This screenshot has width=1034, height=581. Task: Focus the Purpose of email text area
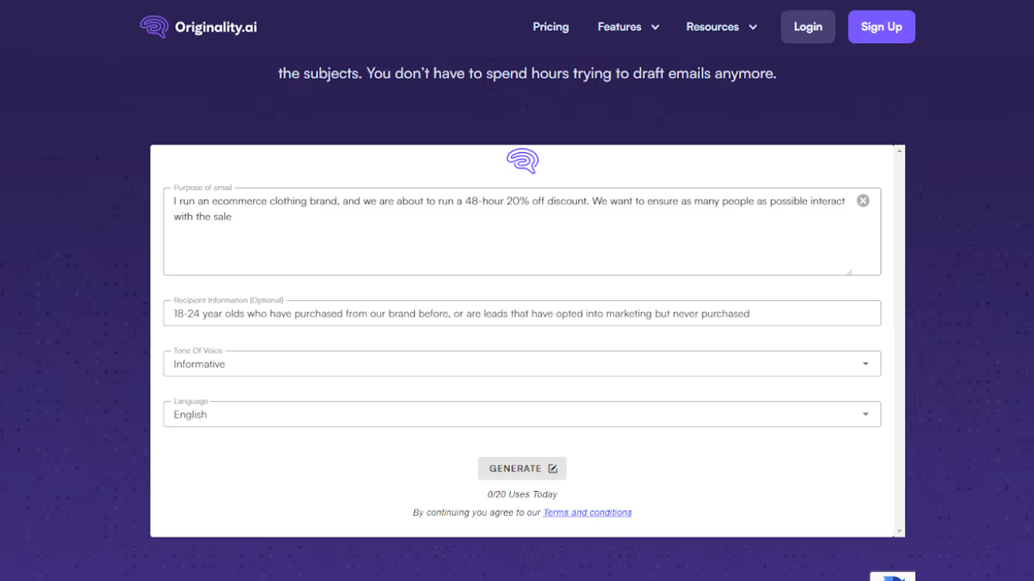coord(507,238)
